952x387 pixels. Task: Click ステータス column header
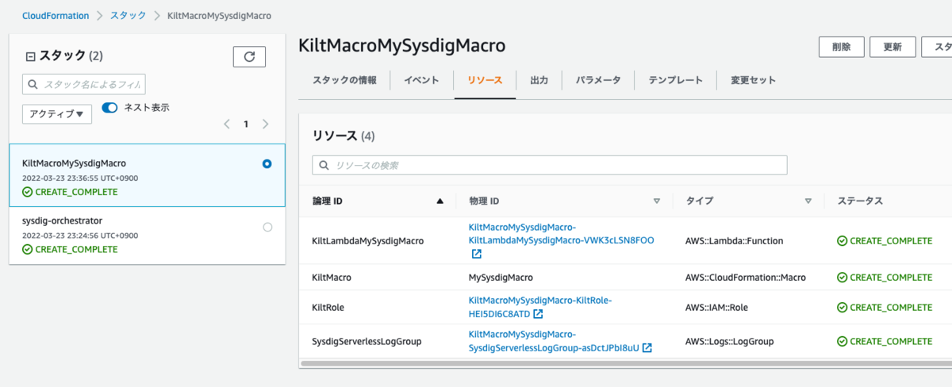pos(860,201)
